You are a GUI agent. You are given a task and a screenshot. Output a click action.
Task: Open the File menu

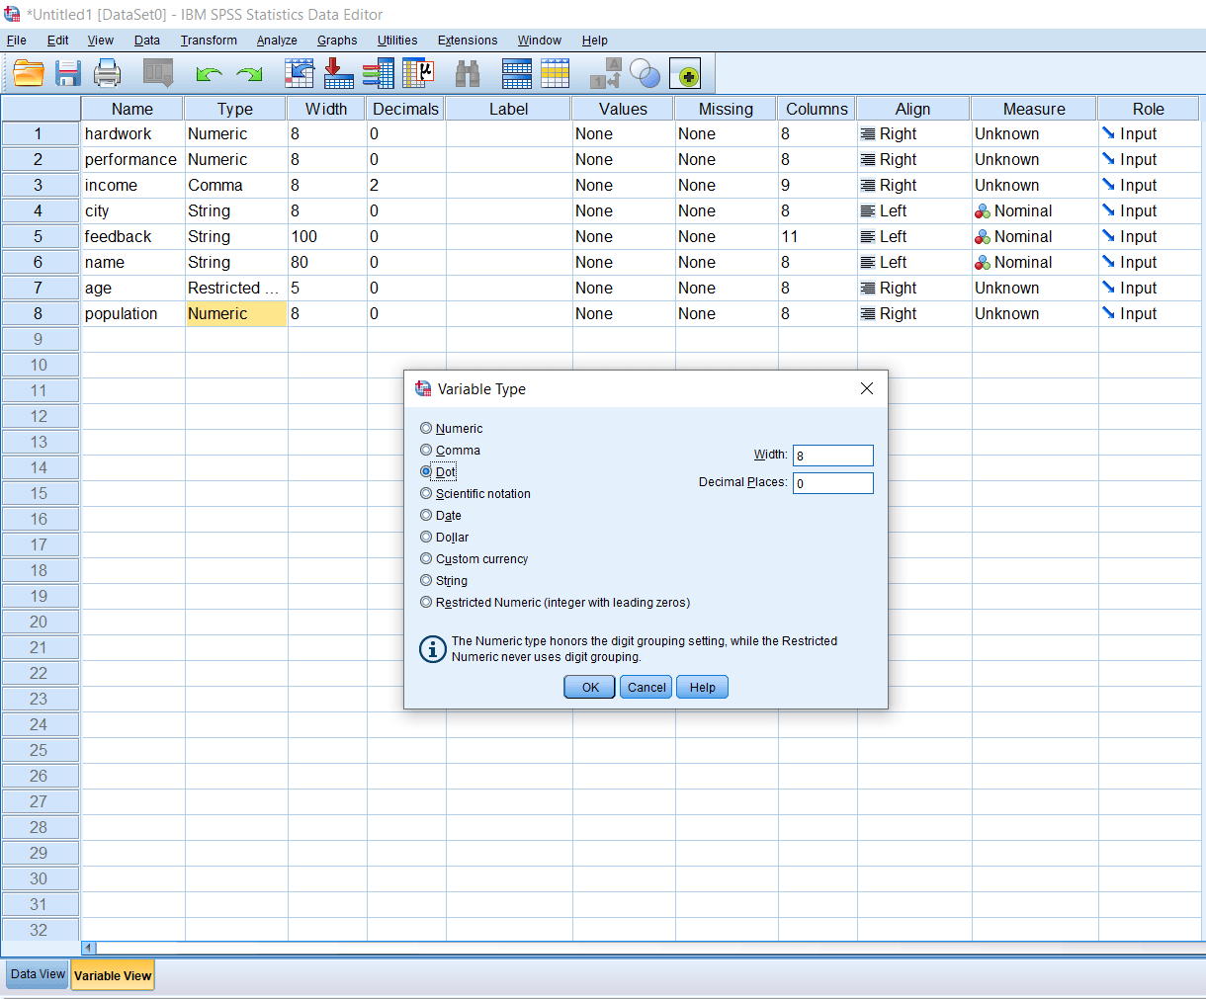pyautogui.click(x=17, y=41)
